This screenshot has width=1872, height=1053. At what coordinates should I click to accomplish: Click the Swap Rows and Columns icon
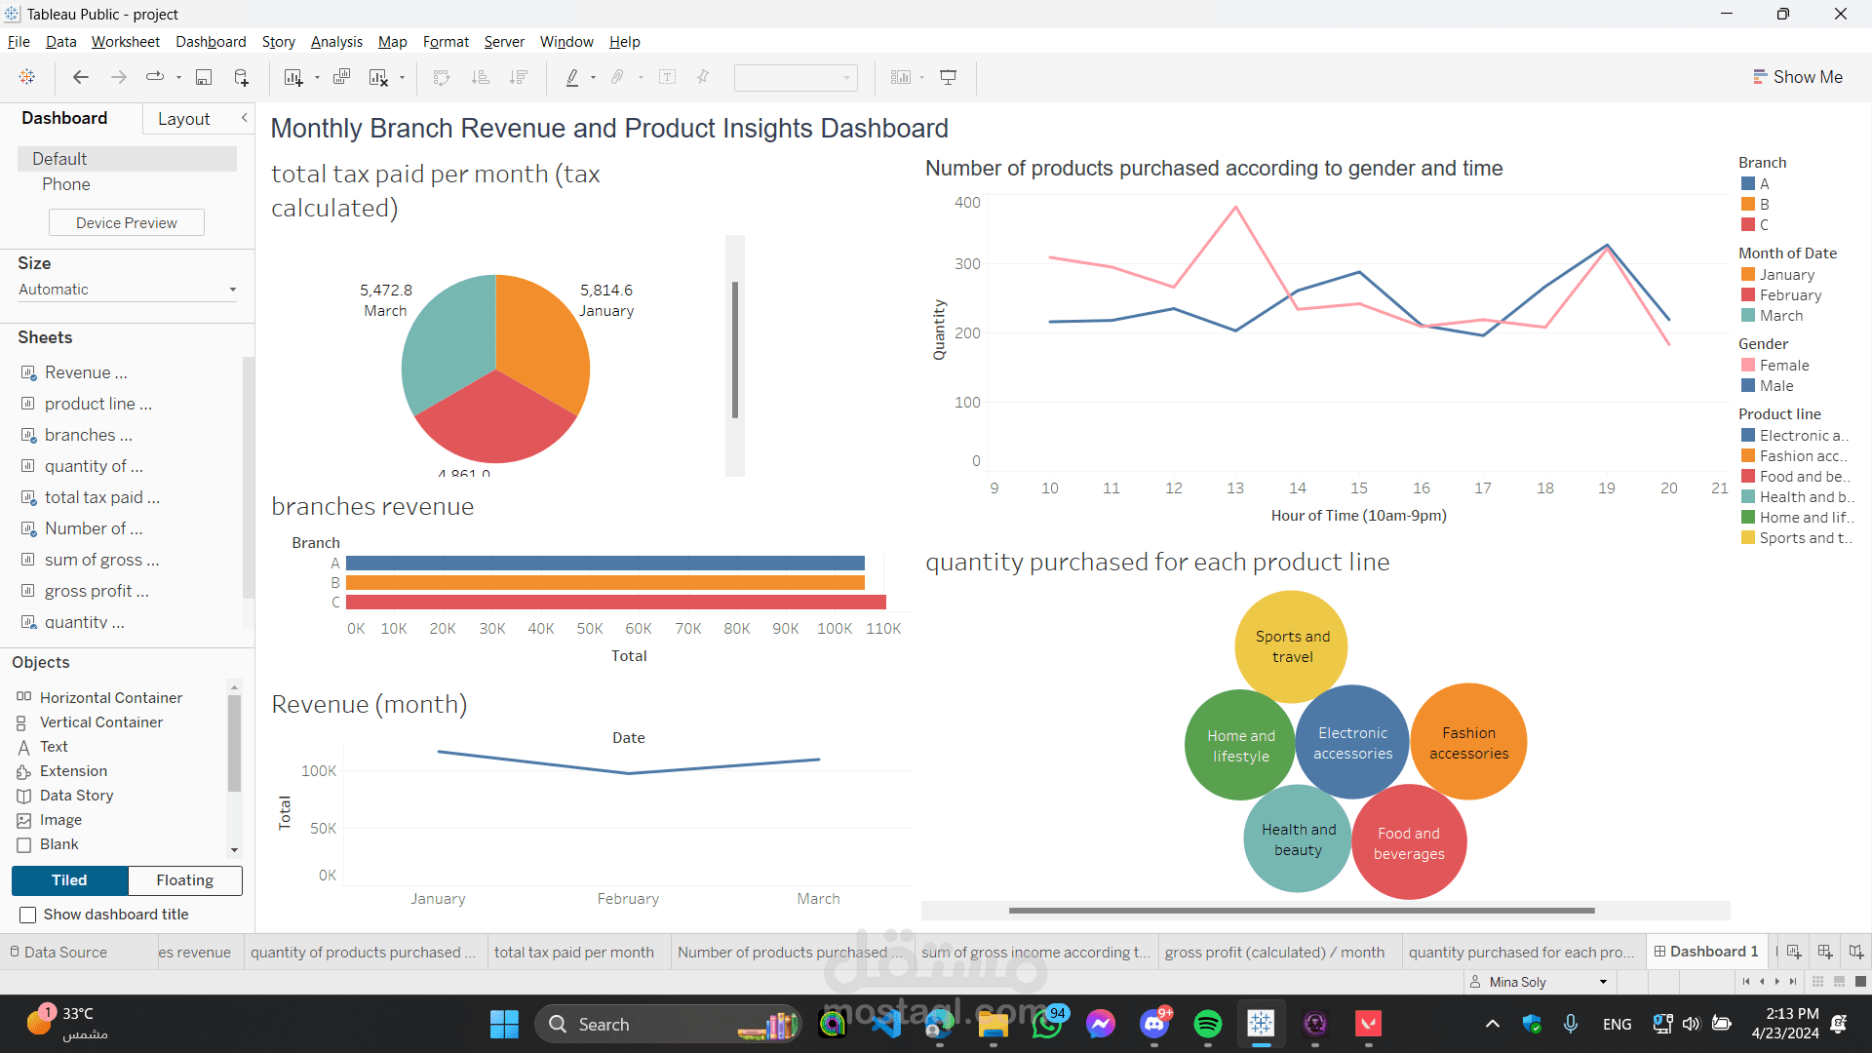point(441,77)
